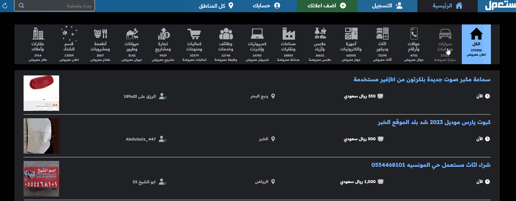View the red Abu Al-Sheikh ad thumbnail
This screenshot has height=201, width=516.
click(41, 179)
